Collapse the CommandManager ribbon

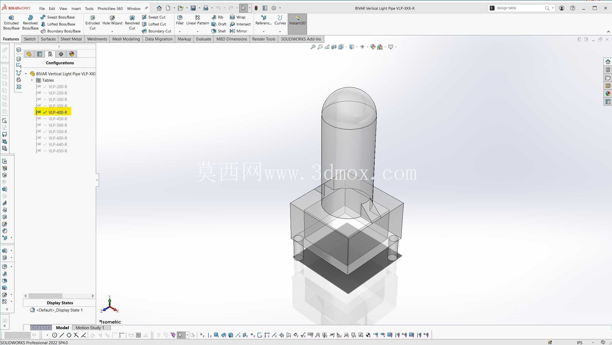[608, 32]
